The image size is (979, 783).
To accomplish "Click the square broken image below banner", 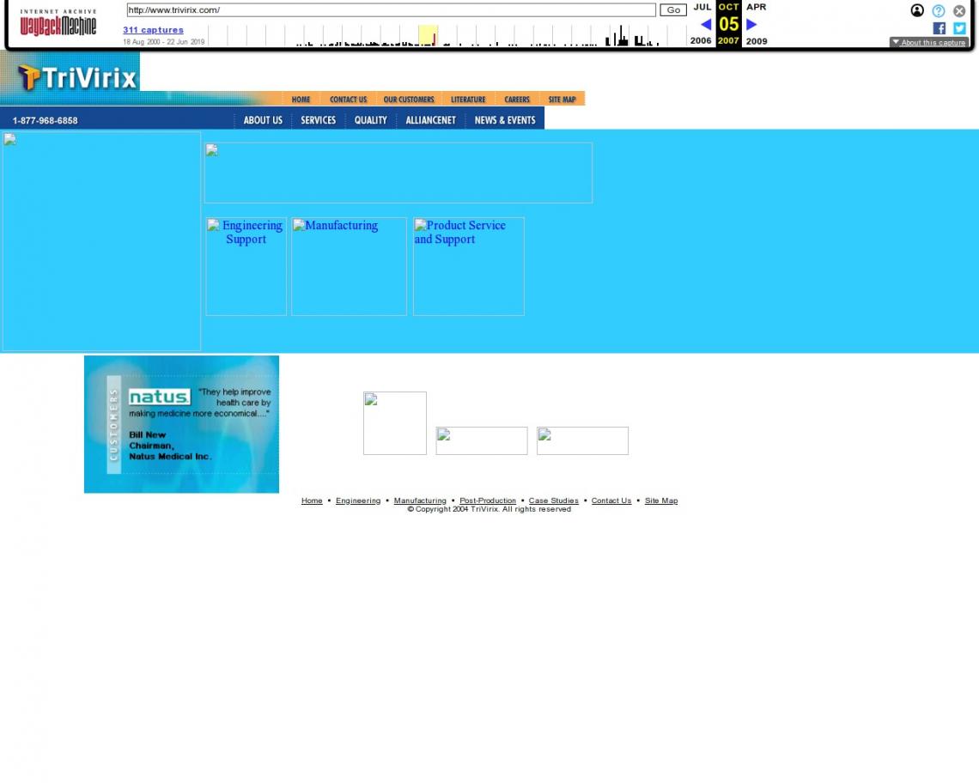I will tap(395, 423).
